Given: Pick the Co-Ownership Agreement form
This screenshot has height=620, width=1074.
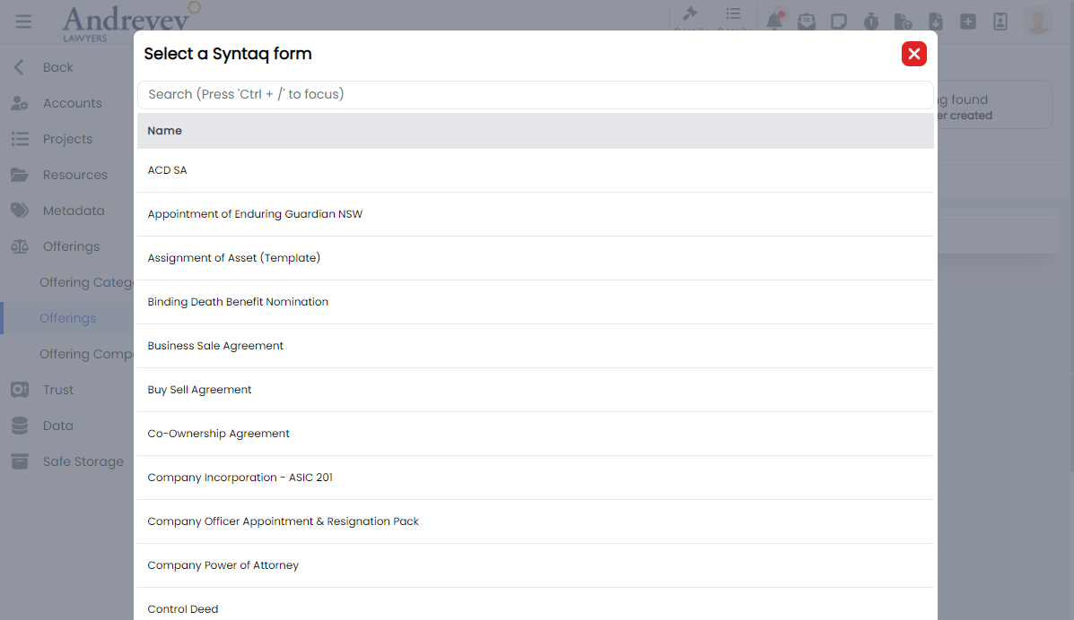Looking at the screenshot, I should 218,434.
